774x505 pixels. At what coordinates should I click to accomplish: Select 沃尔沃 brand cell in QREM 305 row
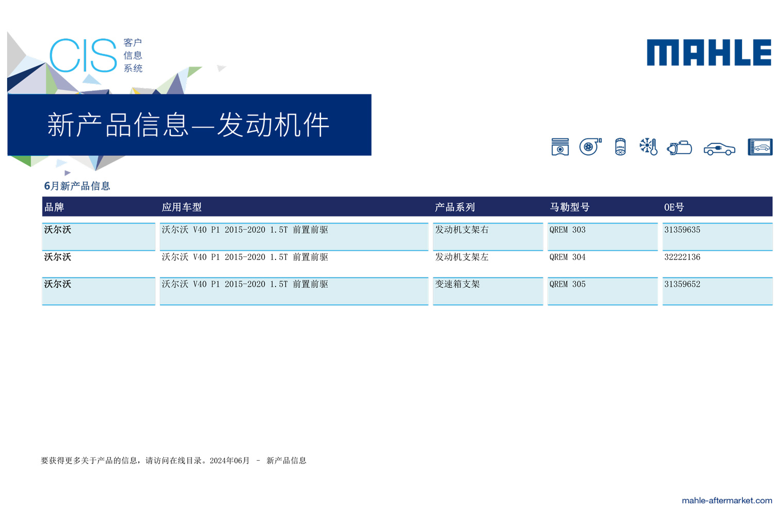click(x=99, y=291)
